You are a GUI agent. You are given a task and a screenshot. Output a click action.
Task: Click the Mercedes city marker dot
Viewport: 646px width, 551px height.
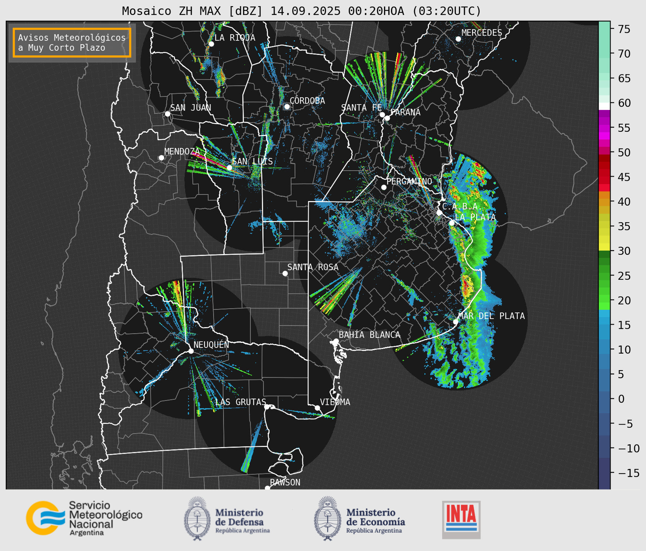[458, 39]
